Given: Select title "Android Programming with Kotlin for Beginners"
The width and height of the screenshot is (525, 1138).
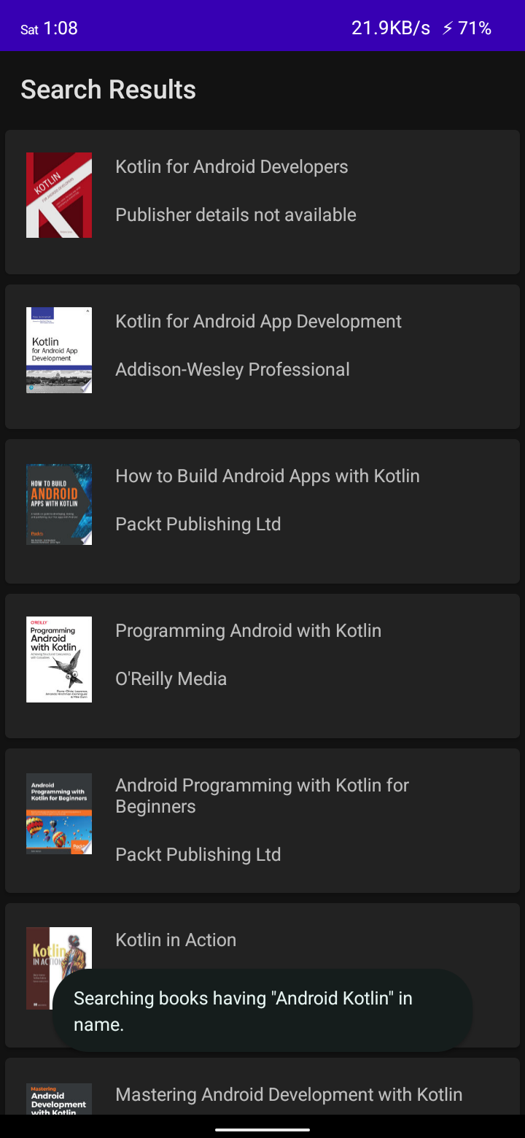Looking at the screenshot, I should click(x=262, y=796).
